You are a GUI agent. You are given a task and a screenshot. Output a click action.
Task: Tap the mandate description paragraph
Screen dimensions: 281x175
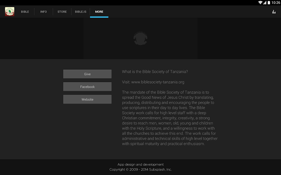170,118
